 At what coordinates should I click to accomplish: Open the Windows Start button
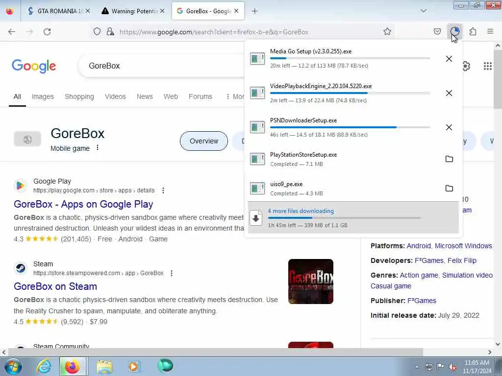coord(13,366)
